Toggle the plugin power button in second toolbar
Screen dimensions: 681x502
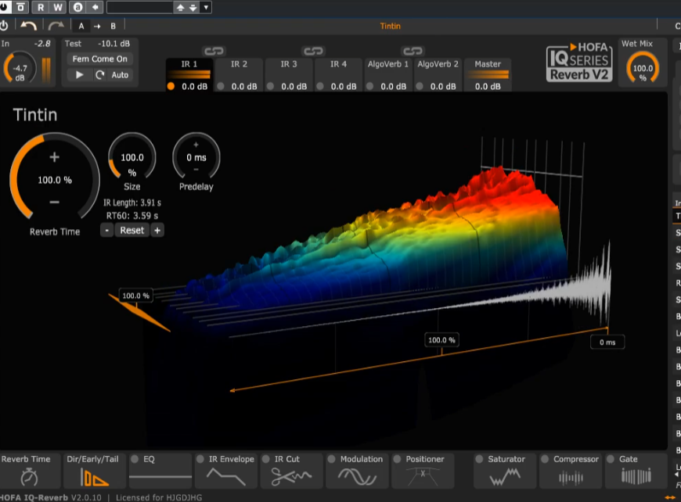click(3, 26)
